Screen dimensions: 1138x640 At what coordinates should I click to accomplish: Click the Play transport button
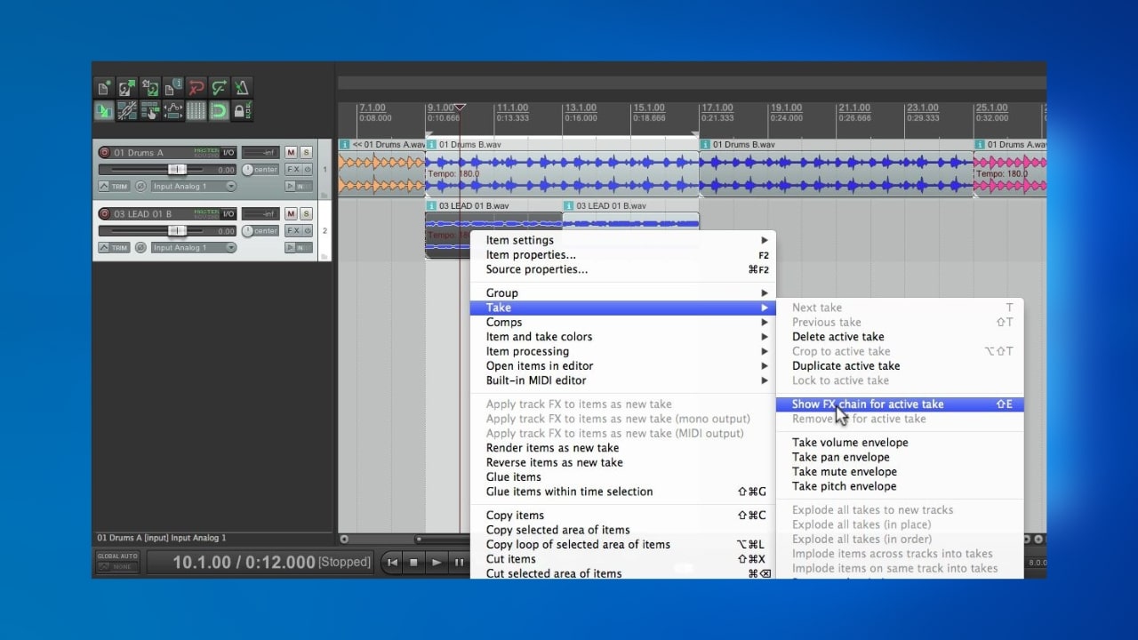point(436,562)
